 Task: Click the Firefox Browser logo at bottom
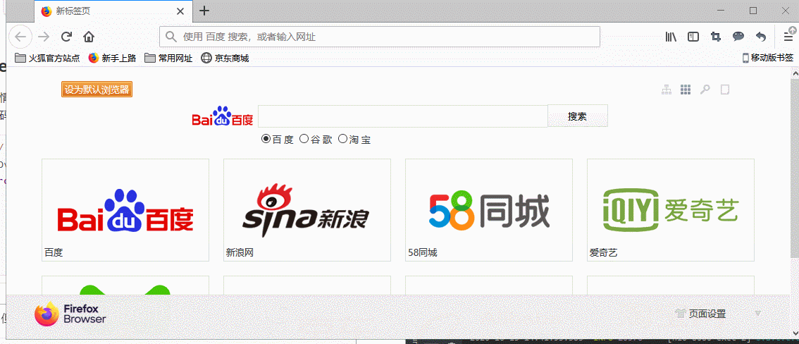(70, 314)
